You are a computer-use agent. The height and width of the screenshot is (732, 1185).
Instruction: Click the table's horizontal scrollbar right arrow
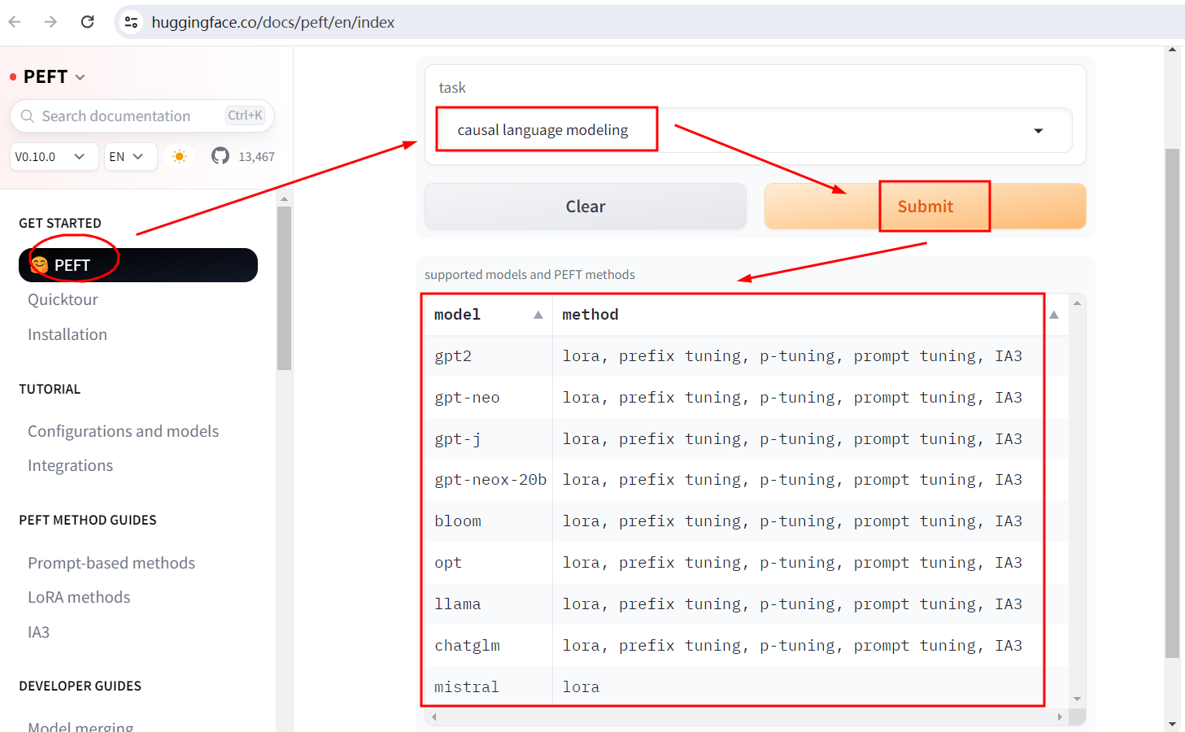tap(1060, 717)
